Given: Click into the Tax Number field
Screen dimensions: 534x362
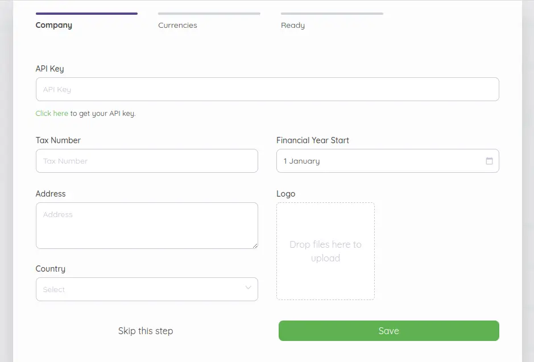Looking at the screenshot, I should point(147,161).
